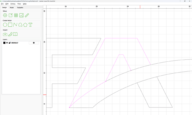Viewport: 192px width, 115px height.
Task: Click the DEFAULT layer black color swatch
Action: (4, 43)
